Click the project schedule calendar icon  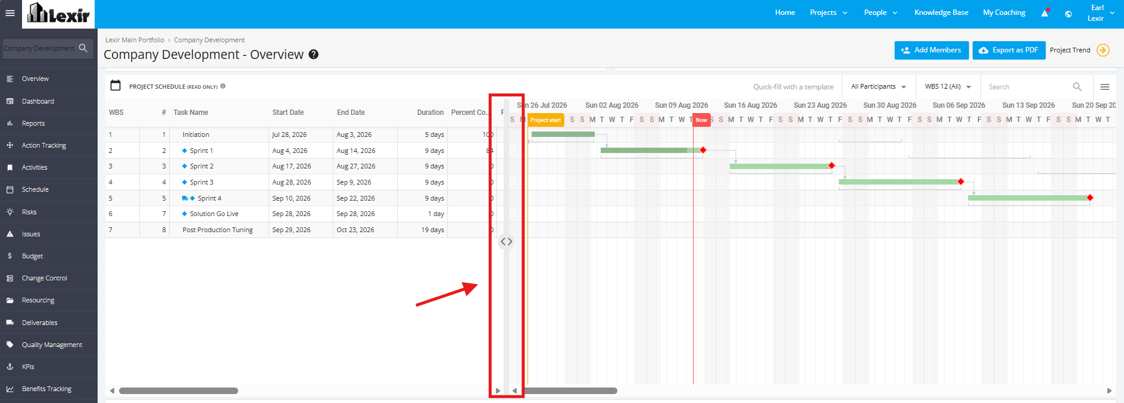pyautogui.click(x=115, y=86)
